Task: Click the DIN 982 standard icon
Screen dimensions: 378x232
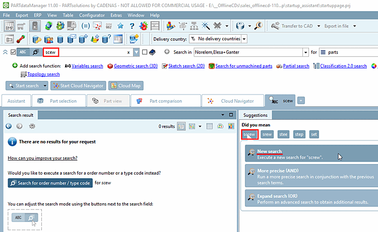Action: tap(109, 26)
